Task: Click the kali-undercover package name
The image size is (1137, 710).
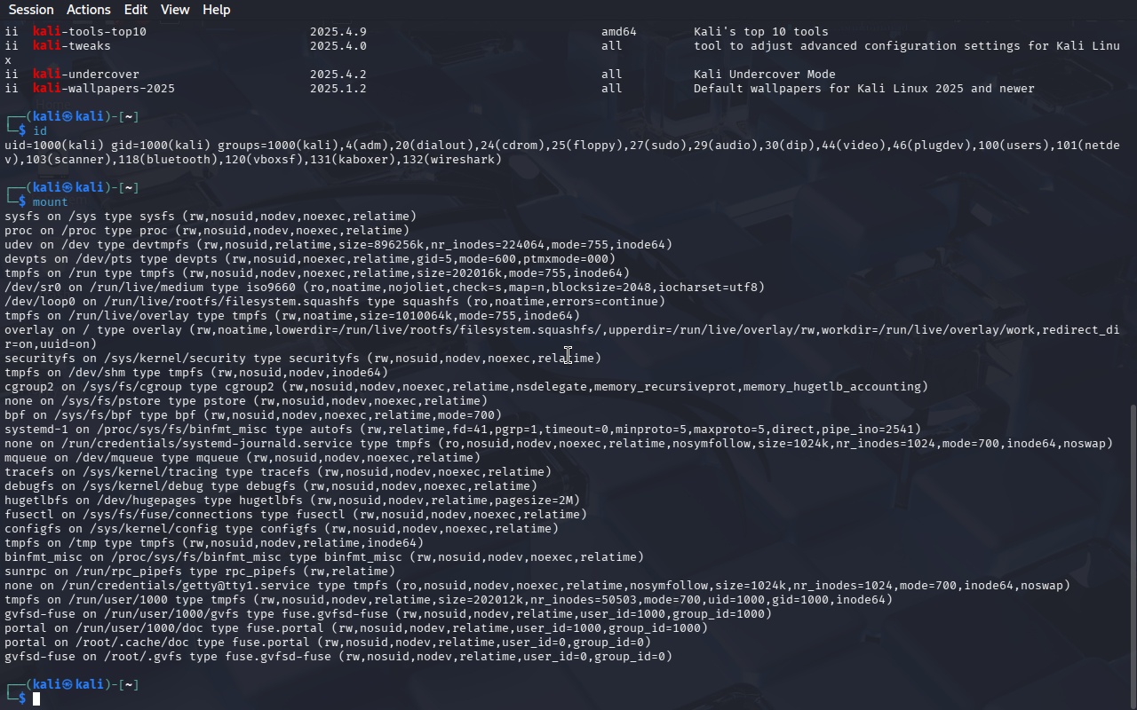Action: 86,75
